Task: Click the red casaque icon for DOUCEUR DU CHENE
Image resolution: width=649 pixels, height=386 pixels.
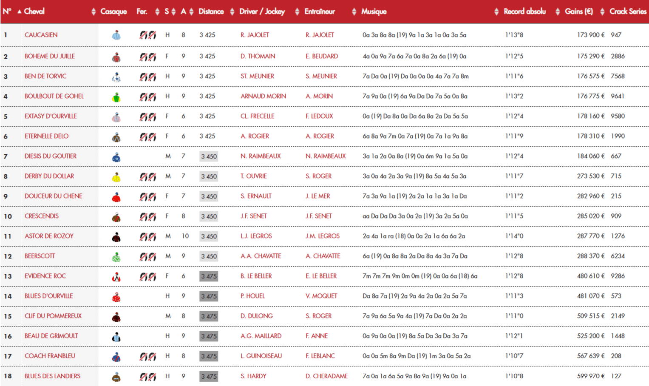Action: [116, 196]
